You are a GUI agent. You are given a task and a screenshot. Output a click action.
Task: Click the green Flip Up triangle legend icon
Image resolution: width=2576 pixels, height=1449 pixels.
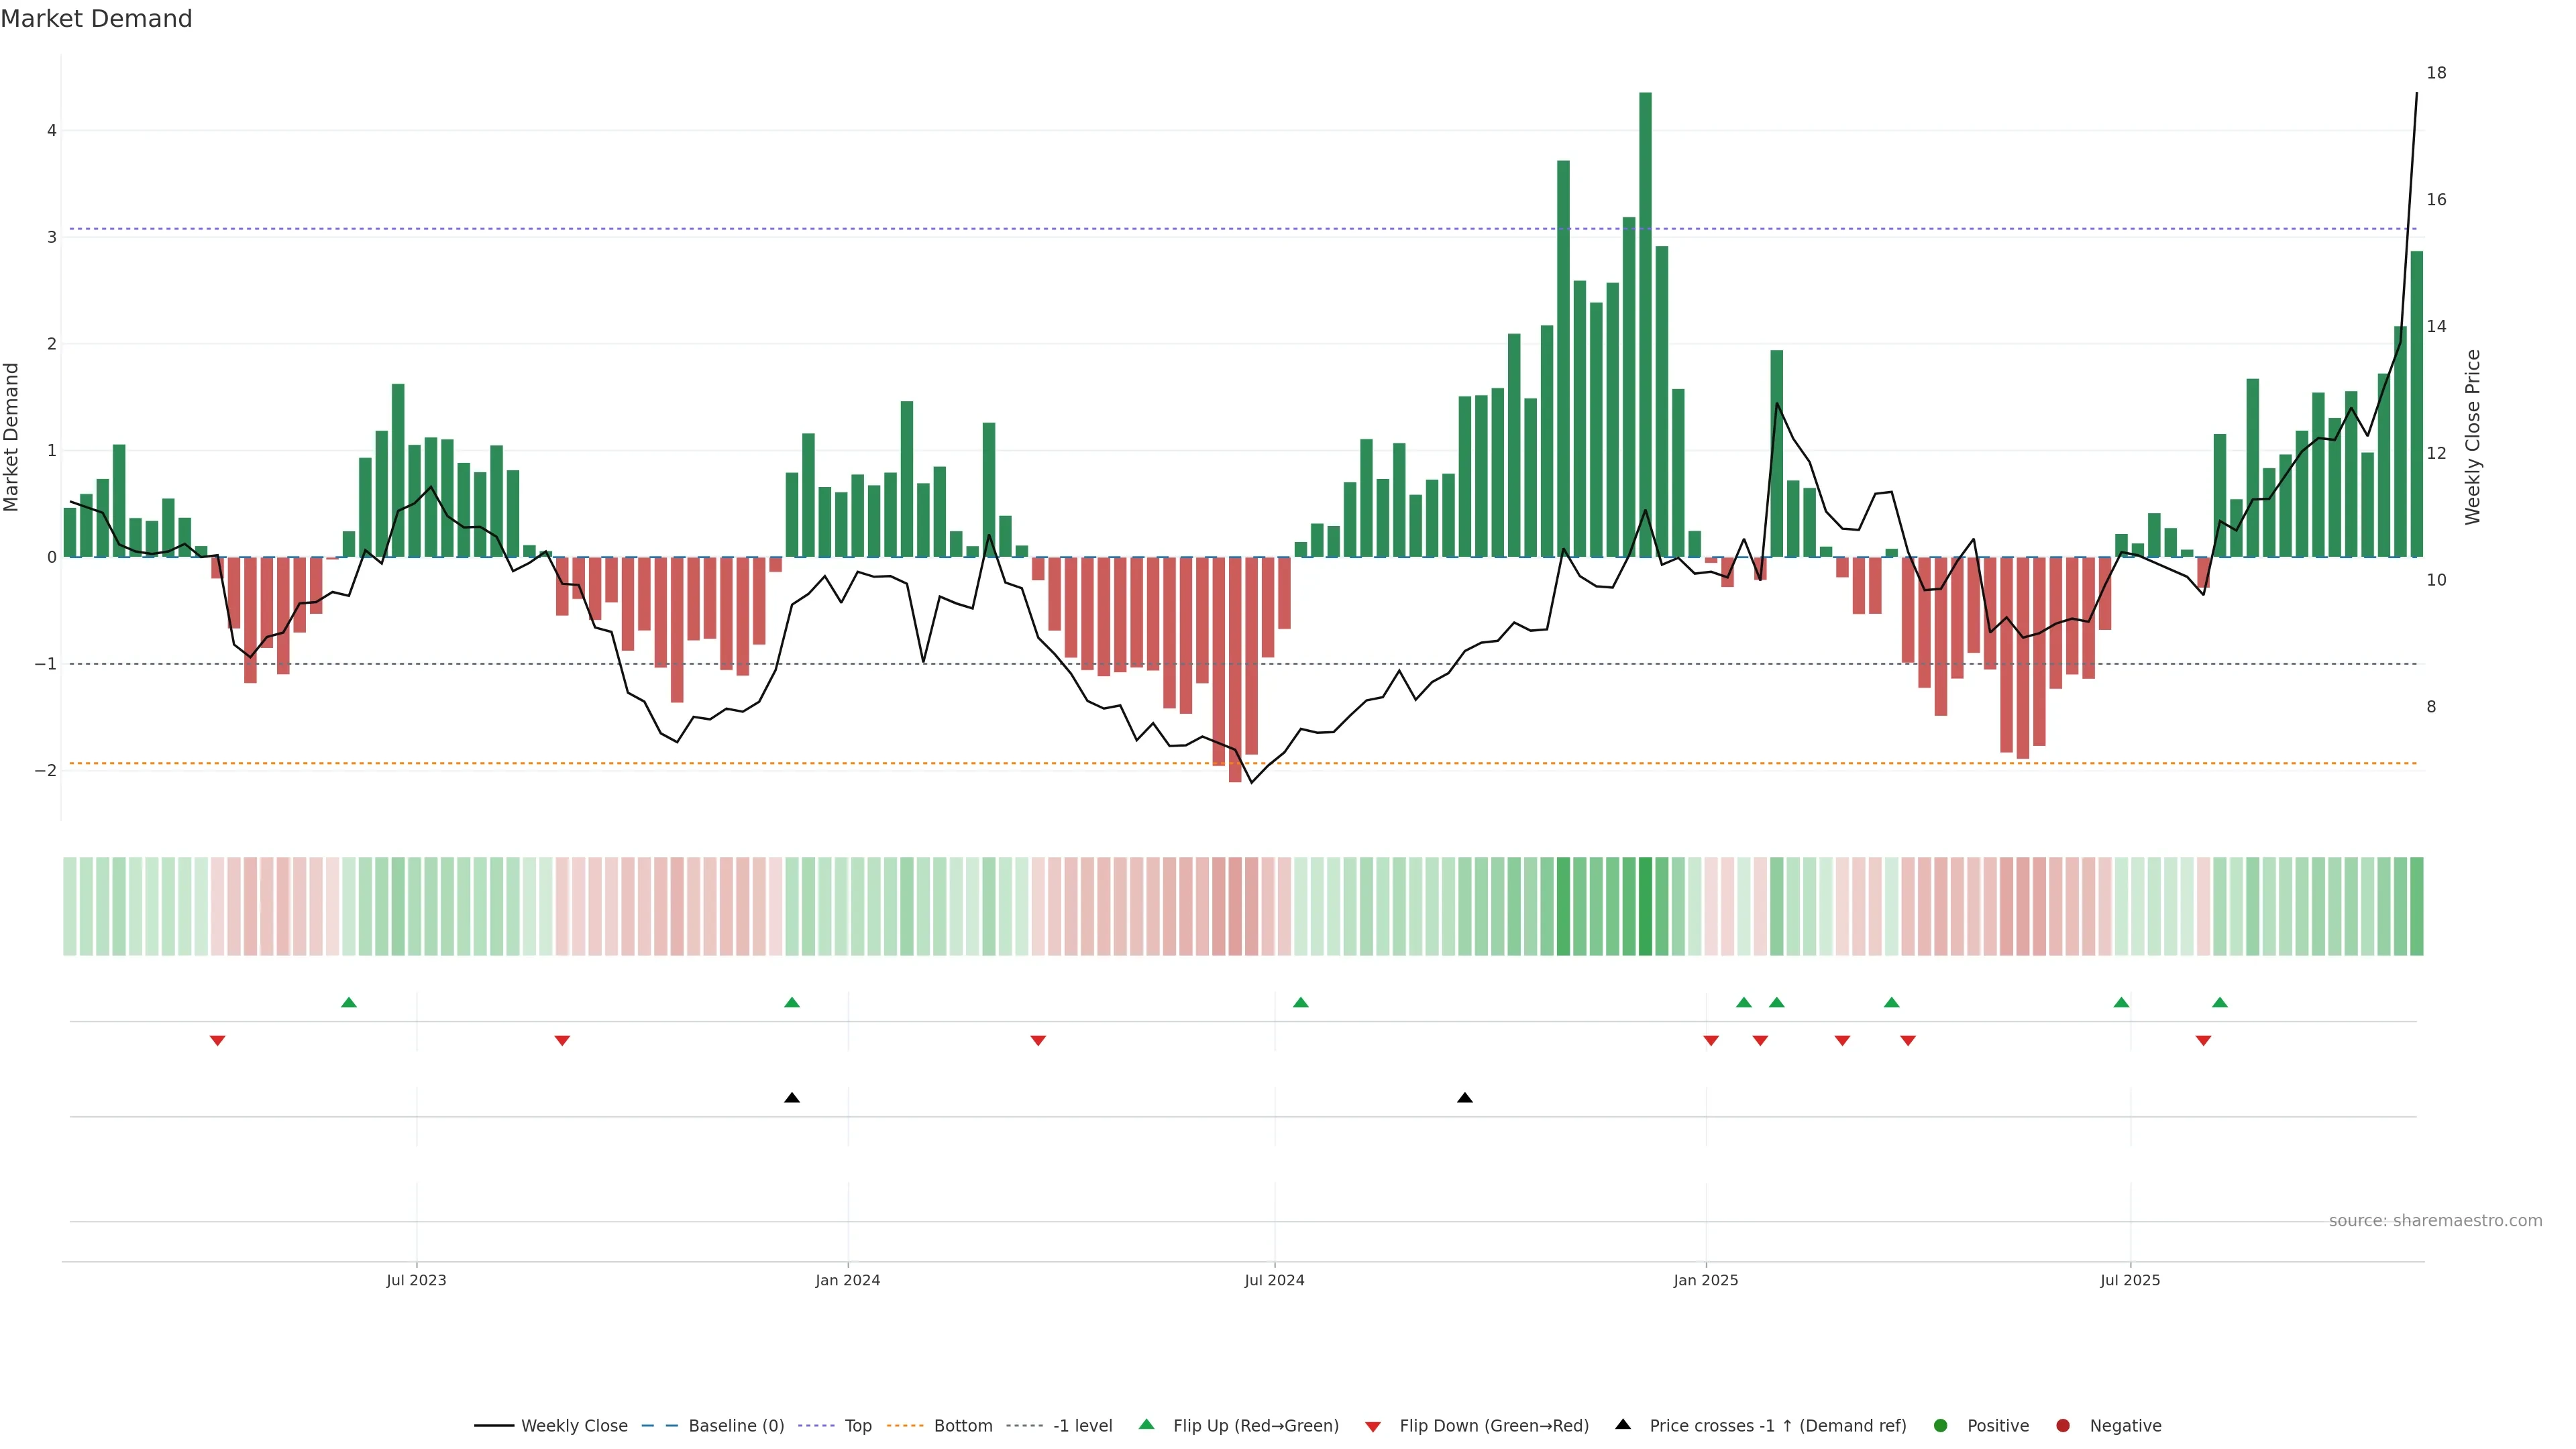coord(1147,1424)
